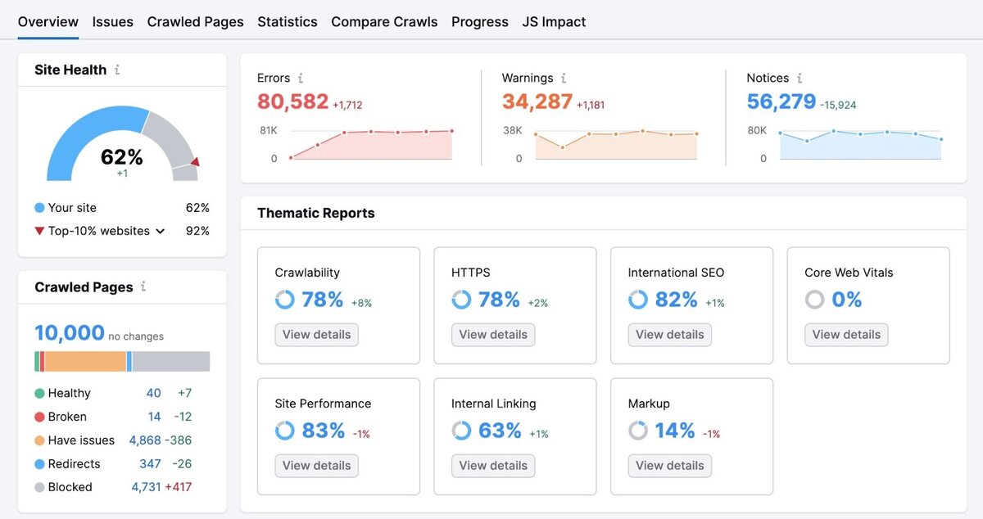This screenshot has width=983, height=519.
Task: Click the Errors trend sparkline chart
Action: click(x=373, y=142)
